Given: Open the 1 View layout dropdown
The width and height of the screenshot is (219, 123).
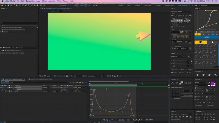Looking at the screenshot, I should coord(102,76).
